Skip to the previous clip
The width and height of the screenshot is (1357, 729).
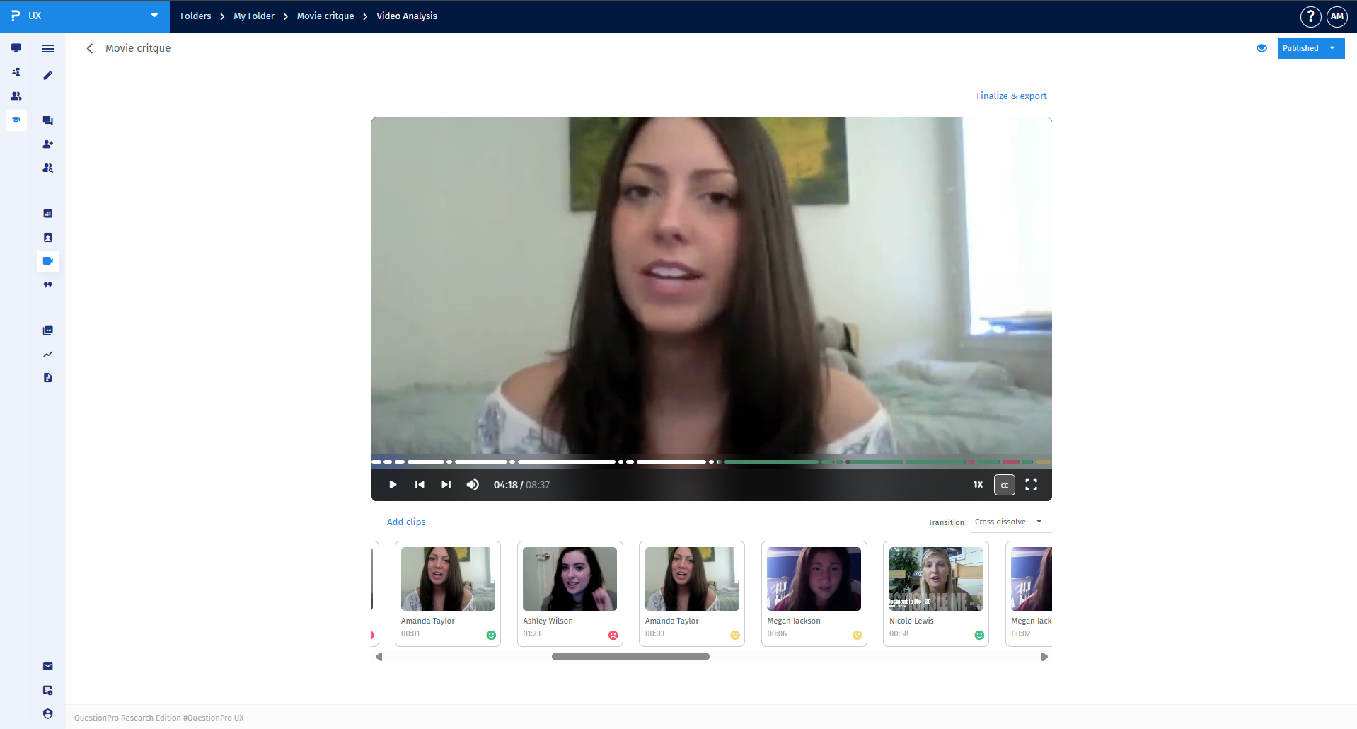pyautogui.click(x=420, y=485)
